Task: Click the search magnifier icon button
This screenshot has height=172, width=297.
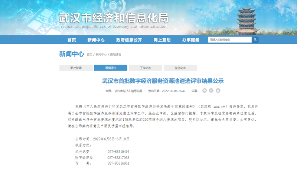Action: [x=255, y=40]
